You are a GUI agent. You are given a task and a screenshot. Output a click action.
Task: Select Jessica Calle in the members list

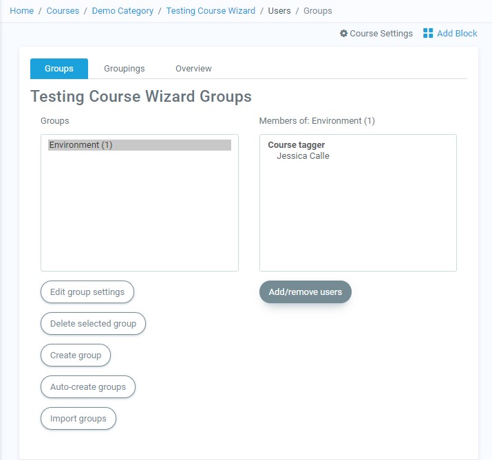coord(303,156)
